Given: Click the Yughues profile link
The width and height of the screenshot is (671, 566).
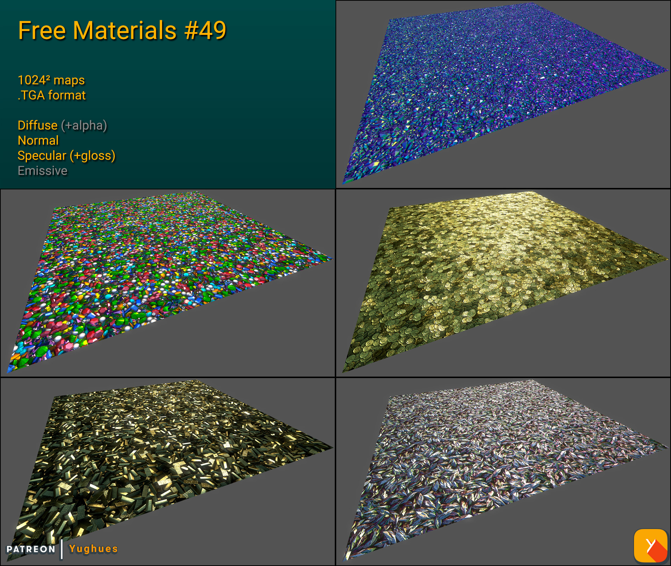Looking at the screenshot, I should click(93, 549).
